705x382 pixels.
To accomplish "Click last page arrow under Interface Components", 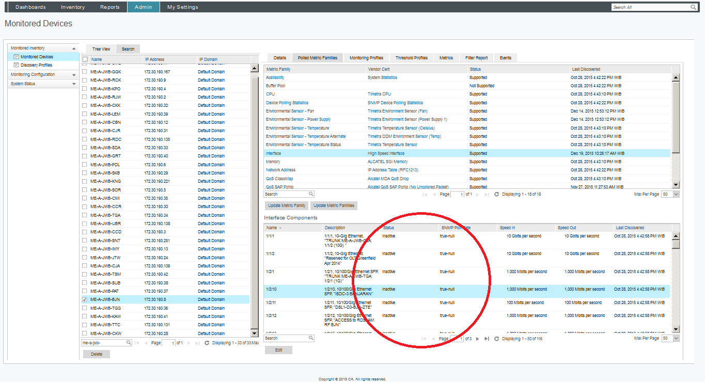I will point(486,339).
